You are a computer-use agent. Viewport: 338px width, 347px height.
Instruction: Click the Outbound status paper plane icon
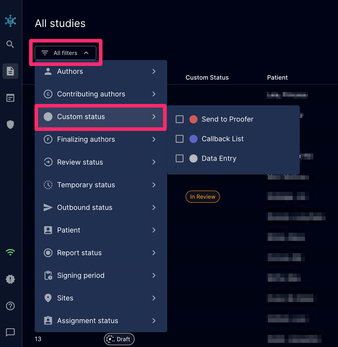(48, 207)
